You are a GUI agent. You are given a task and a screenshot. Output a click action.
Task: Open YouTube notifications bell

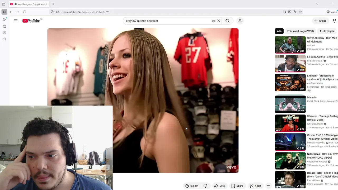point(334,21)
